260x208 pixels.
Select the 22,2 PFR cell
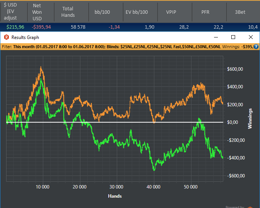tap(218, 27)
